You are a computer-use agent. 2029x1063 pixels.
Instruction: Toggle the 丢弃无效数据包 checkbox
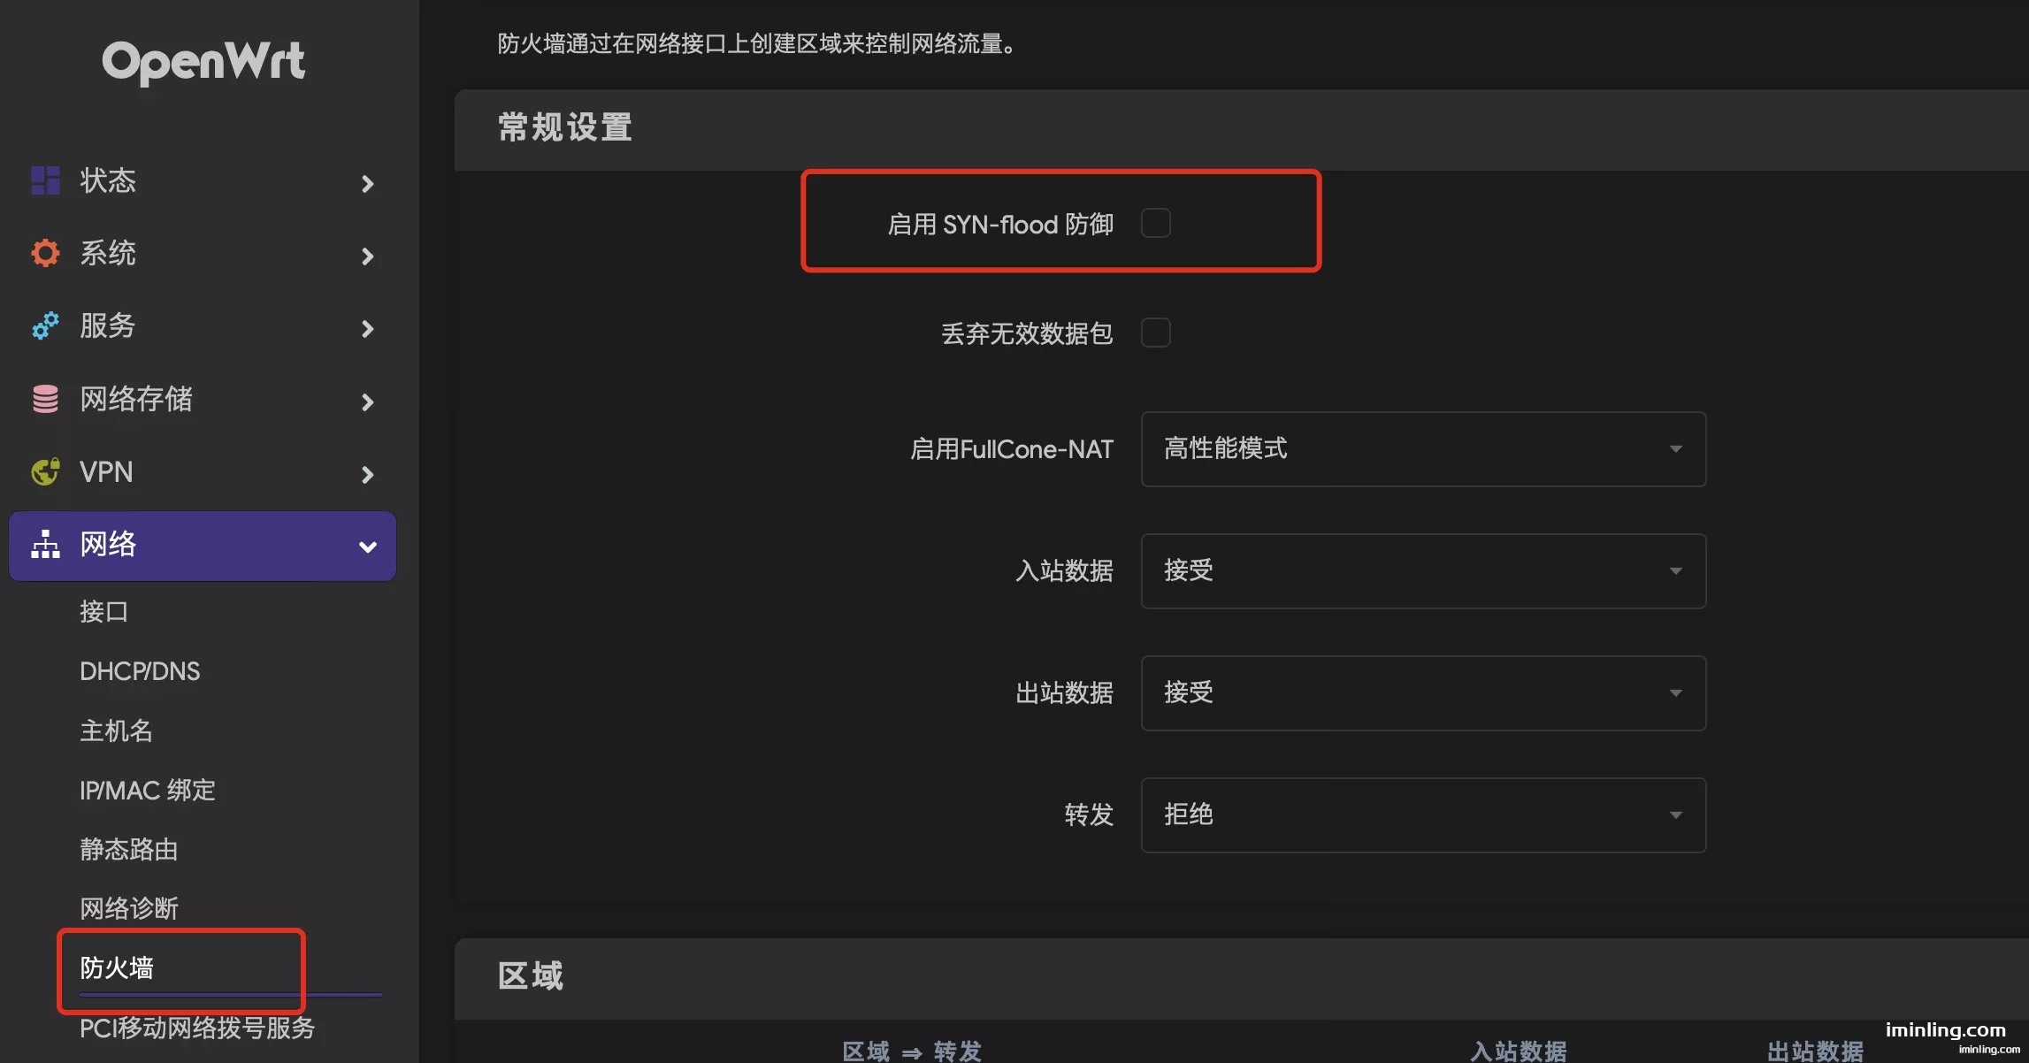(x=1155, y=333)
